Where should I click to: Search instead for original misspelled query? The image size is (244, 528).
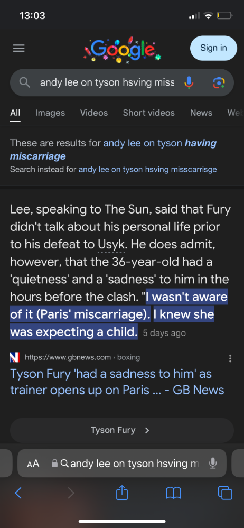(x=147, y=169)
